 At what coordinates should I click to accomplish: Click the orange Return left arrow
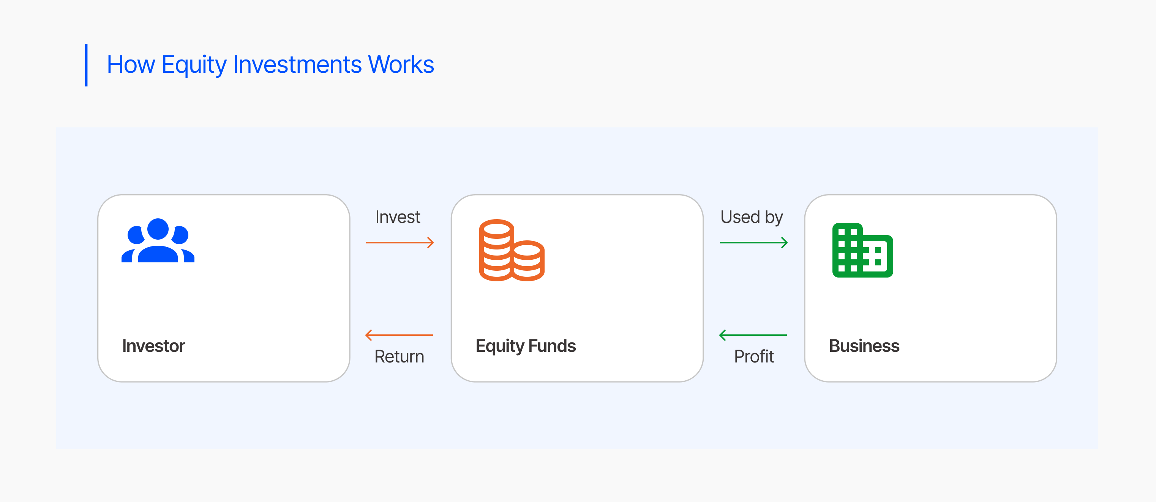[400, 335]
